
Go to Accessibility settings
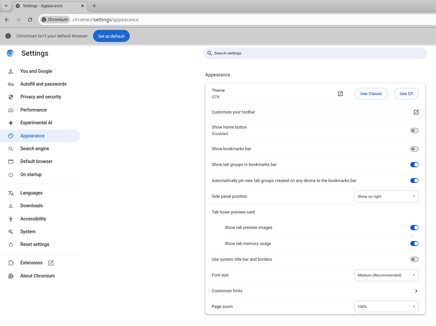(x=40, y=219)
